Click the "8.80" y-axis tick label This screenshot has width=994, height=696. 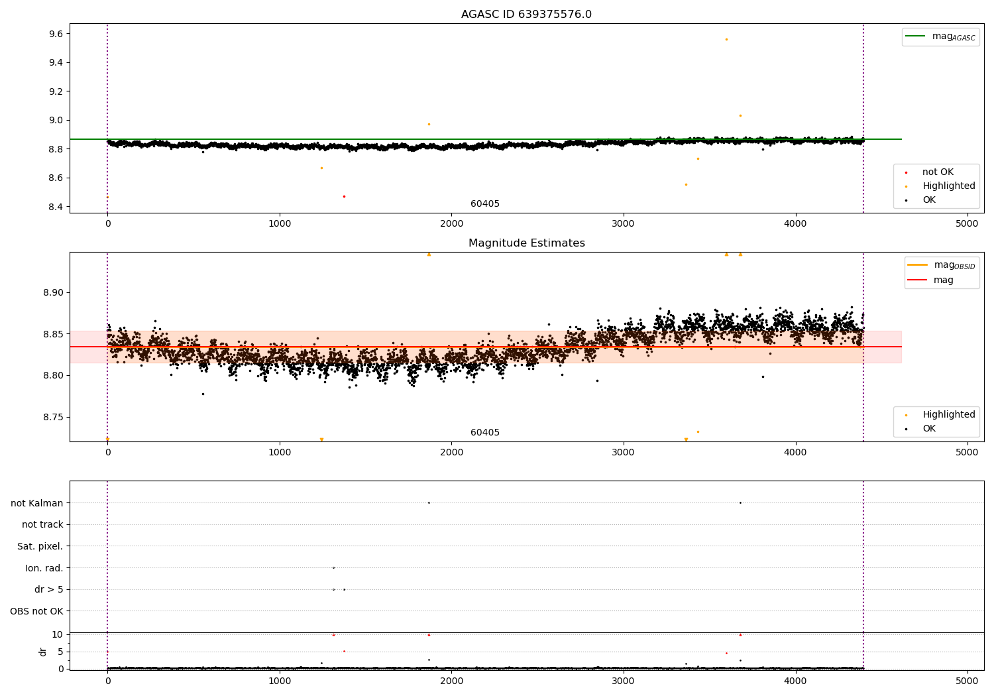click(x=53, y=376)
